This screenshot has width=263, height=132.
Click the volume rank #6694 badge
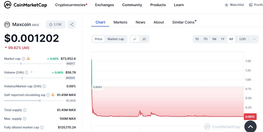pyautogui.click(x=70, y=78)
